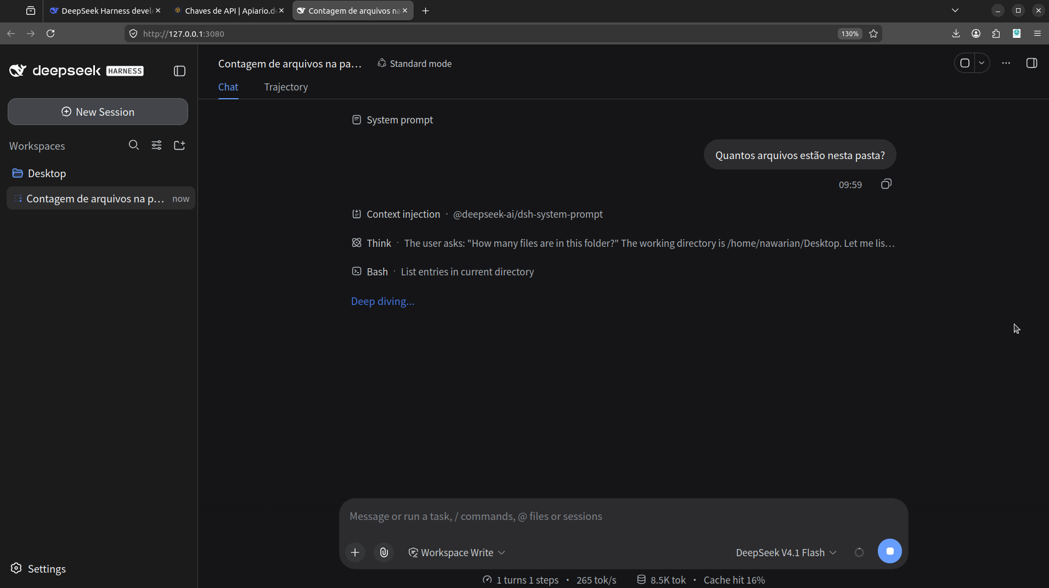Switch to the Chat tab
Viewport: 1049px width, 588px height.
[x=228, y=87]
